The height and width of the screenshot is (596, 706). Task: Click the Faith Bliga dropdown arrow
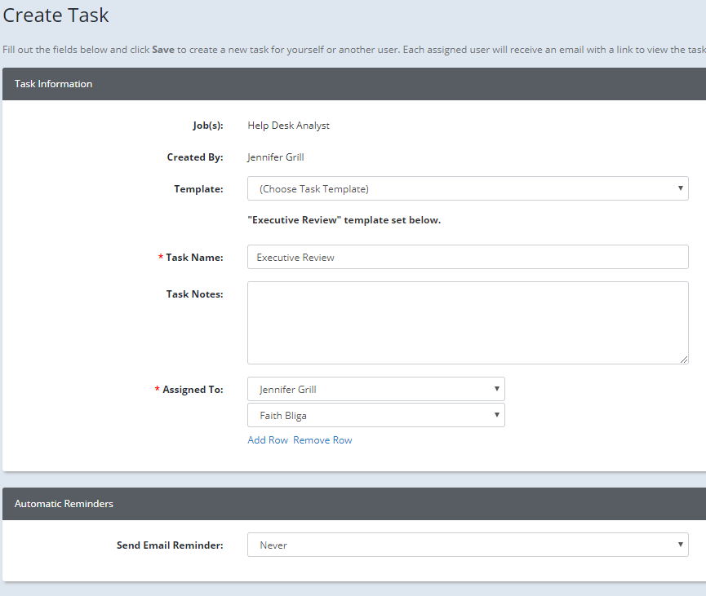point(496,415)
